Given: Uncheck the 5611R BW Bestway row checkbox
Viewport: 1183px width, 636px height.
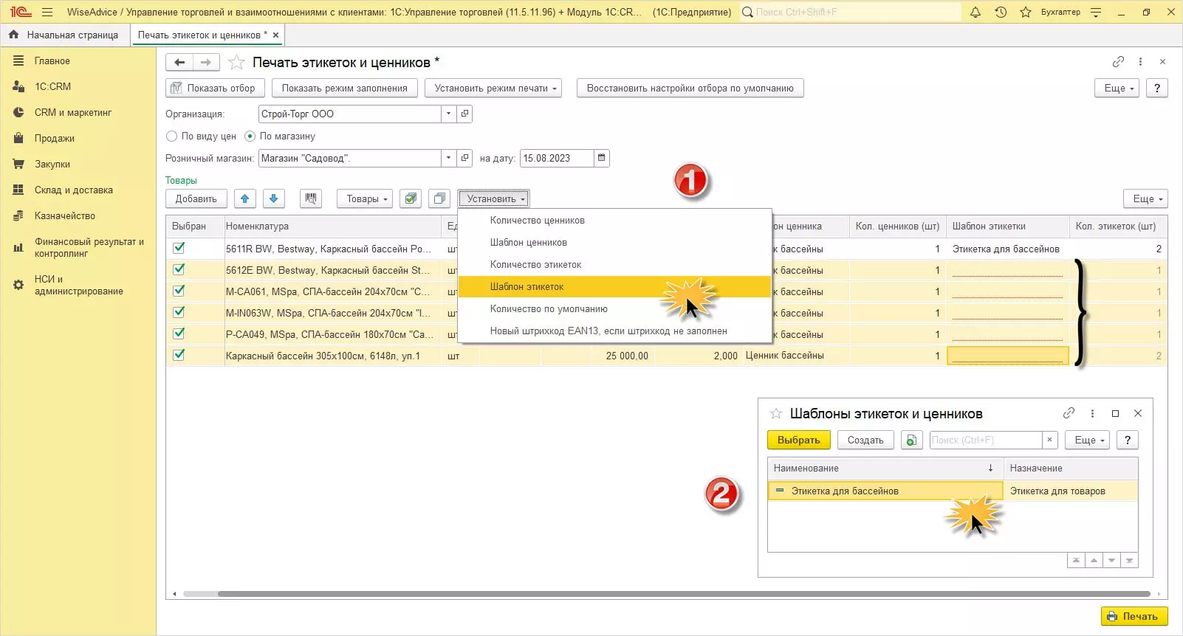Looking at the screenshot, I should coord(179,249).
